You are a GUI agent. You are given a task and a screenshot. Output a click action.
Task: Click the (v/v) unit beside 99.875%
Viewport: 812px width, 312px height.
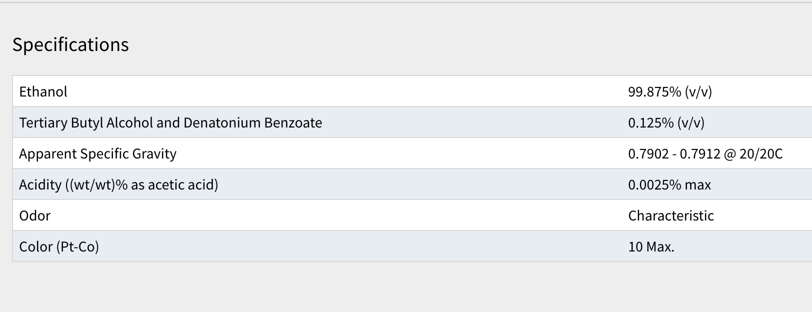(698, 91)
